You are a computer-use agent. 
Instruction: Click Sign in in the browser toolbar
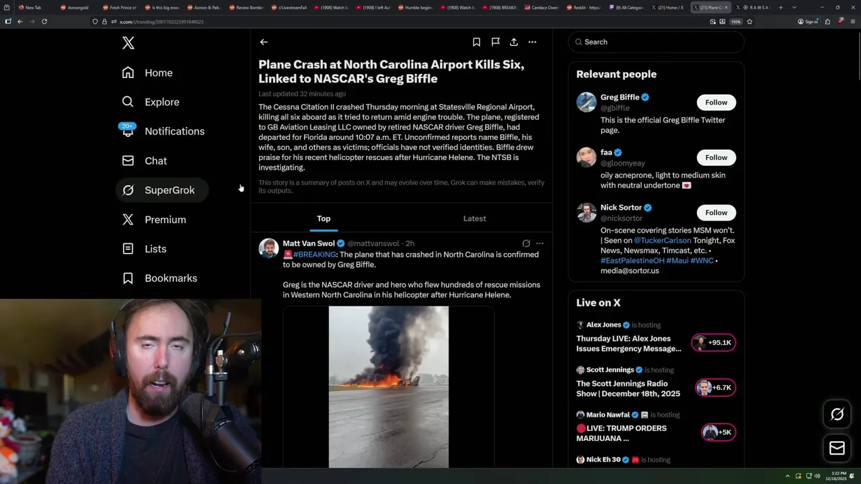(808, 22)
